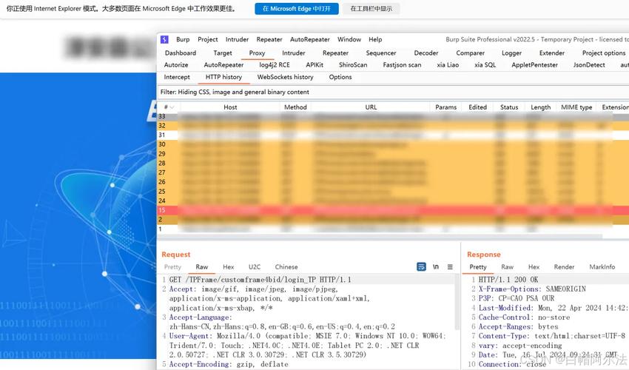This screenshot has height=370, width=629.
Task: Open the Logger tab
Action: click(511, 53)
